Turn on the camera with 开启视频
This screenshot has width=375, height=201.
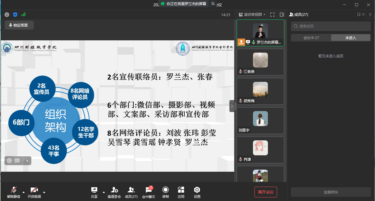(34, 192)
